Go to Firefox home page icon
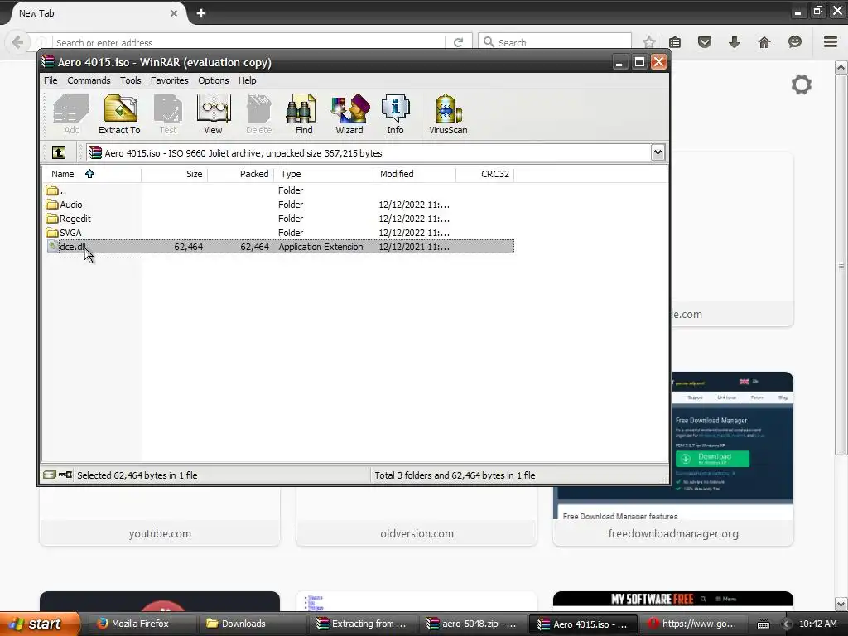 764,42
